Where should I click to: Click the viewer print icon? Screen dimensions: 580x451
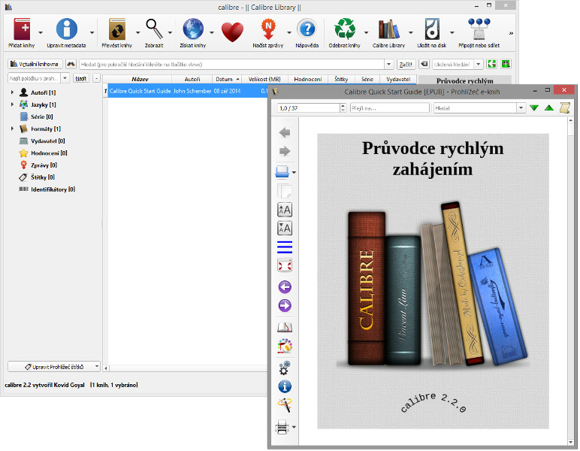coord(282,427)
